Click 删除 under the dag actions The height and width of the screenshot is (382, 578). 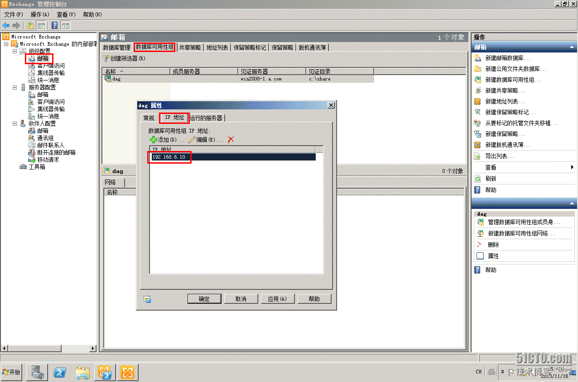pos(493,245)
